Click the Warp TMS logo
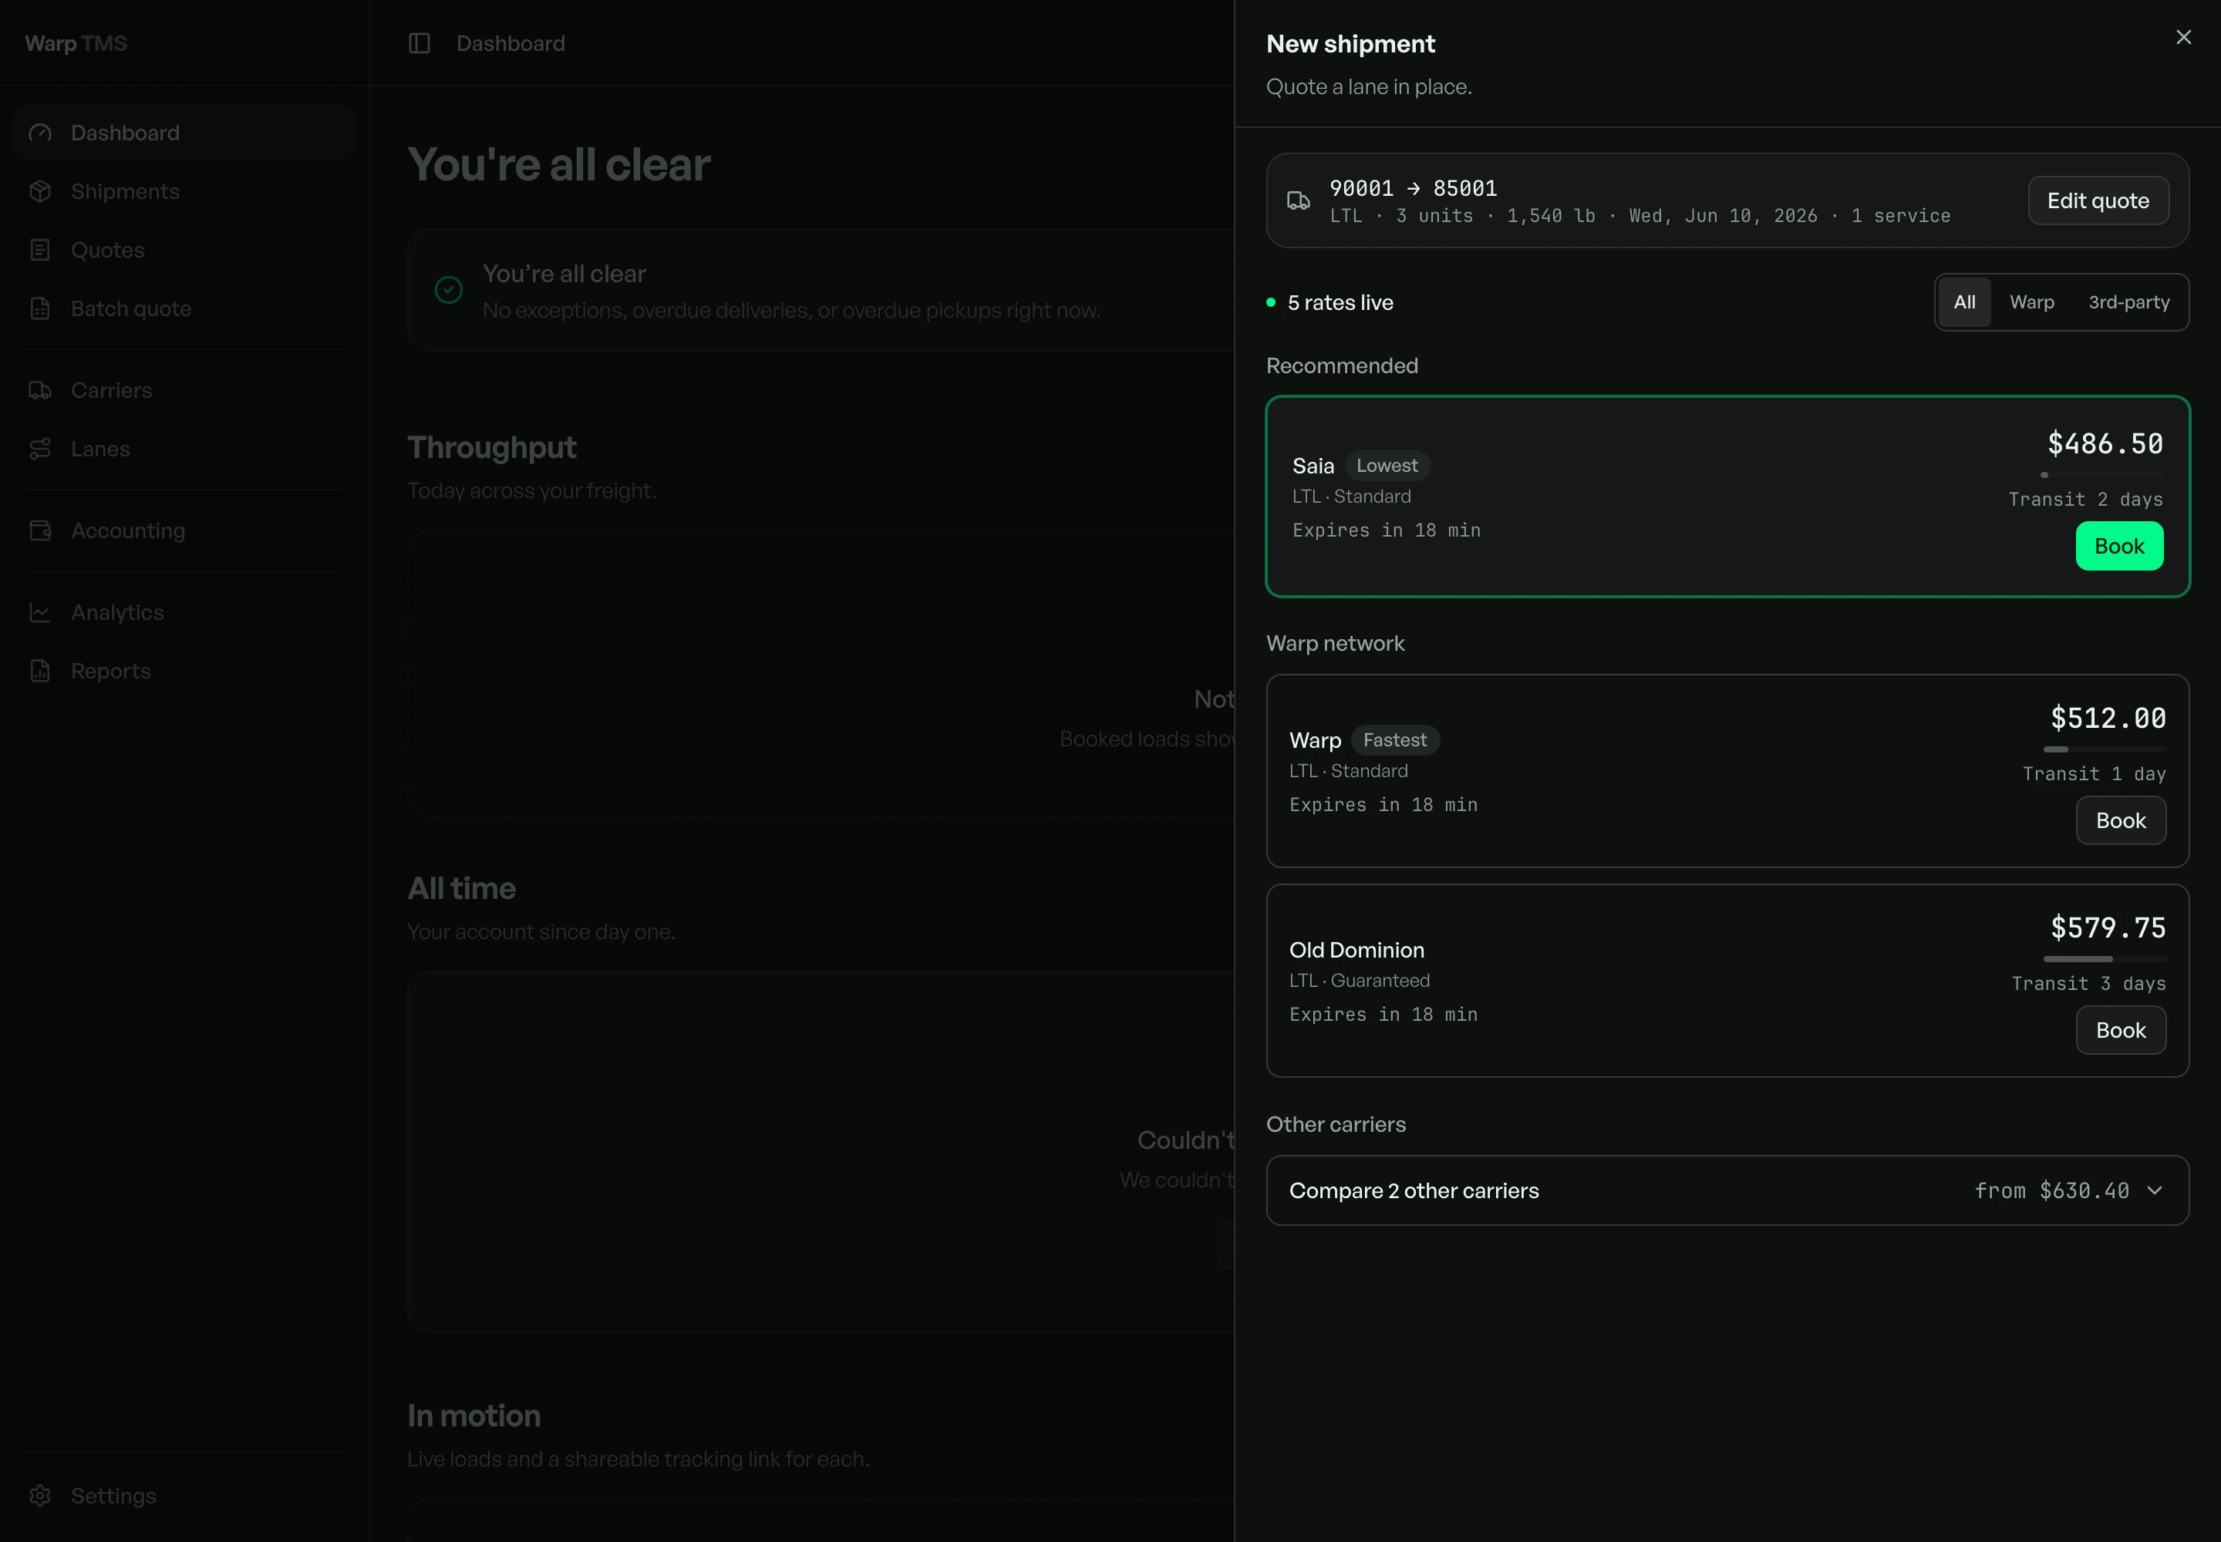The height and width of the screenshot is (1542, 2221). pyautogui.click(x=76, y=43)
